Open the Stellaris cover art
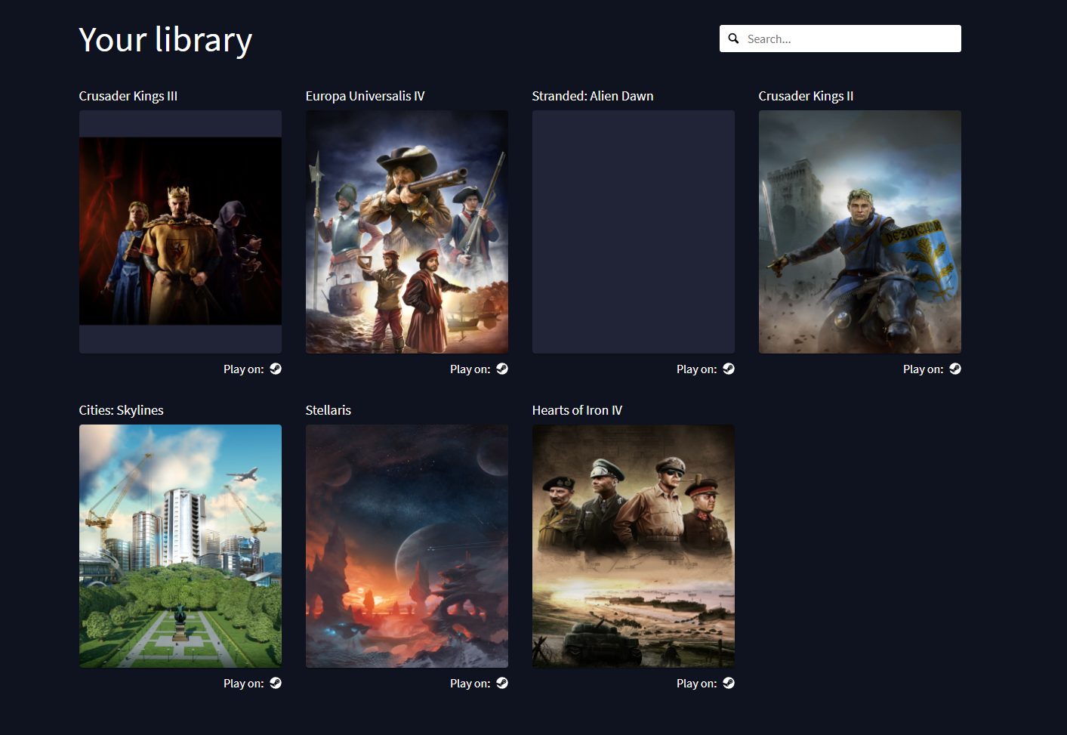 click(407, 546)
